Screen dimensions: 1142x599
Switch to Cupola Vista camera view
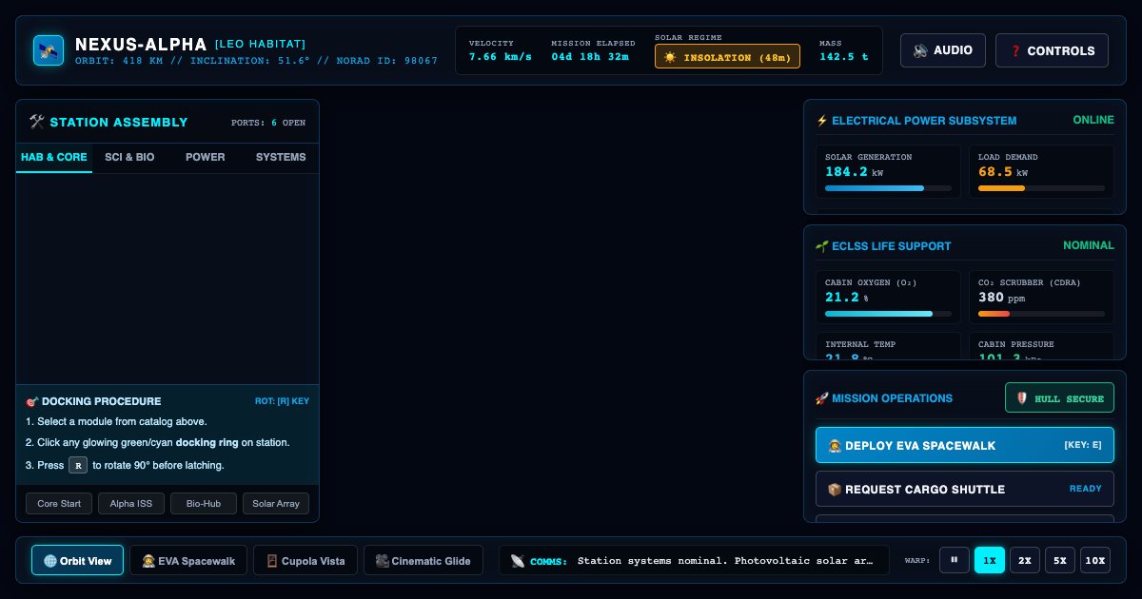click(305, 560)
